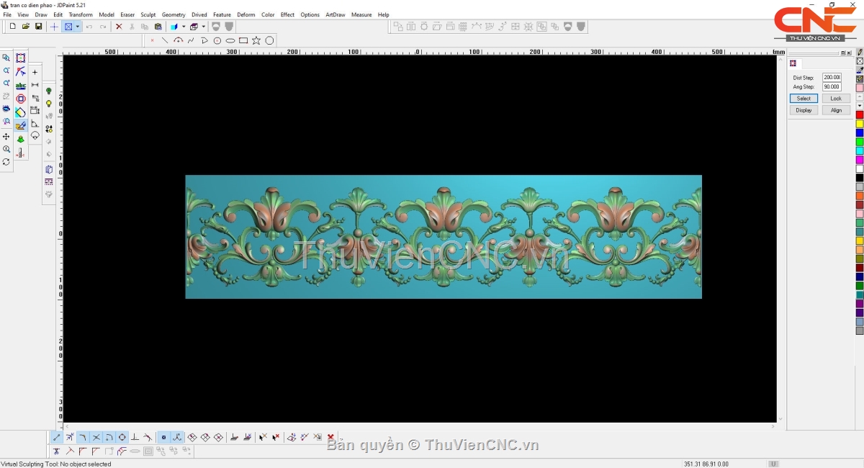Click the angle dimension tool icon

pos(35,124)
